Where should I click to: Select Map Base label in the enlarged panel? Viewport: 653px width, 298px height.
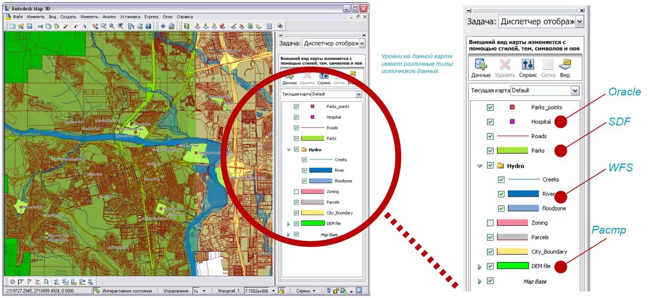[x=535, y=281]
